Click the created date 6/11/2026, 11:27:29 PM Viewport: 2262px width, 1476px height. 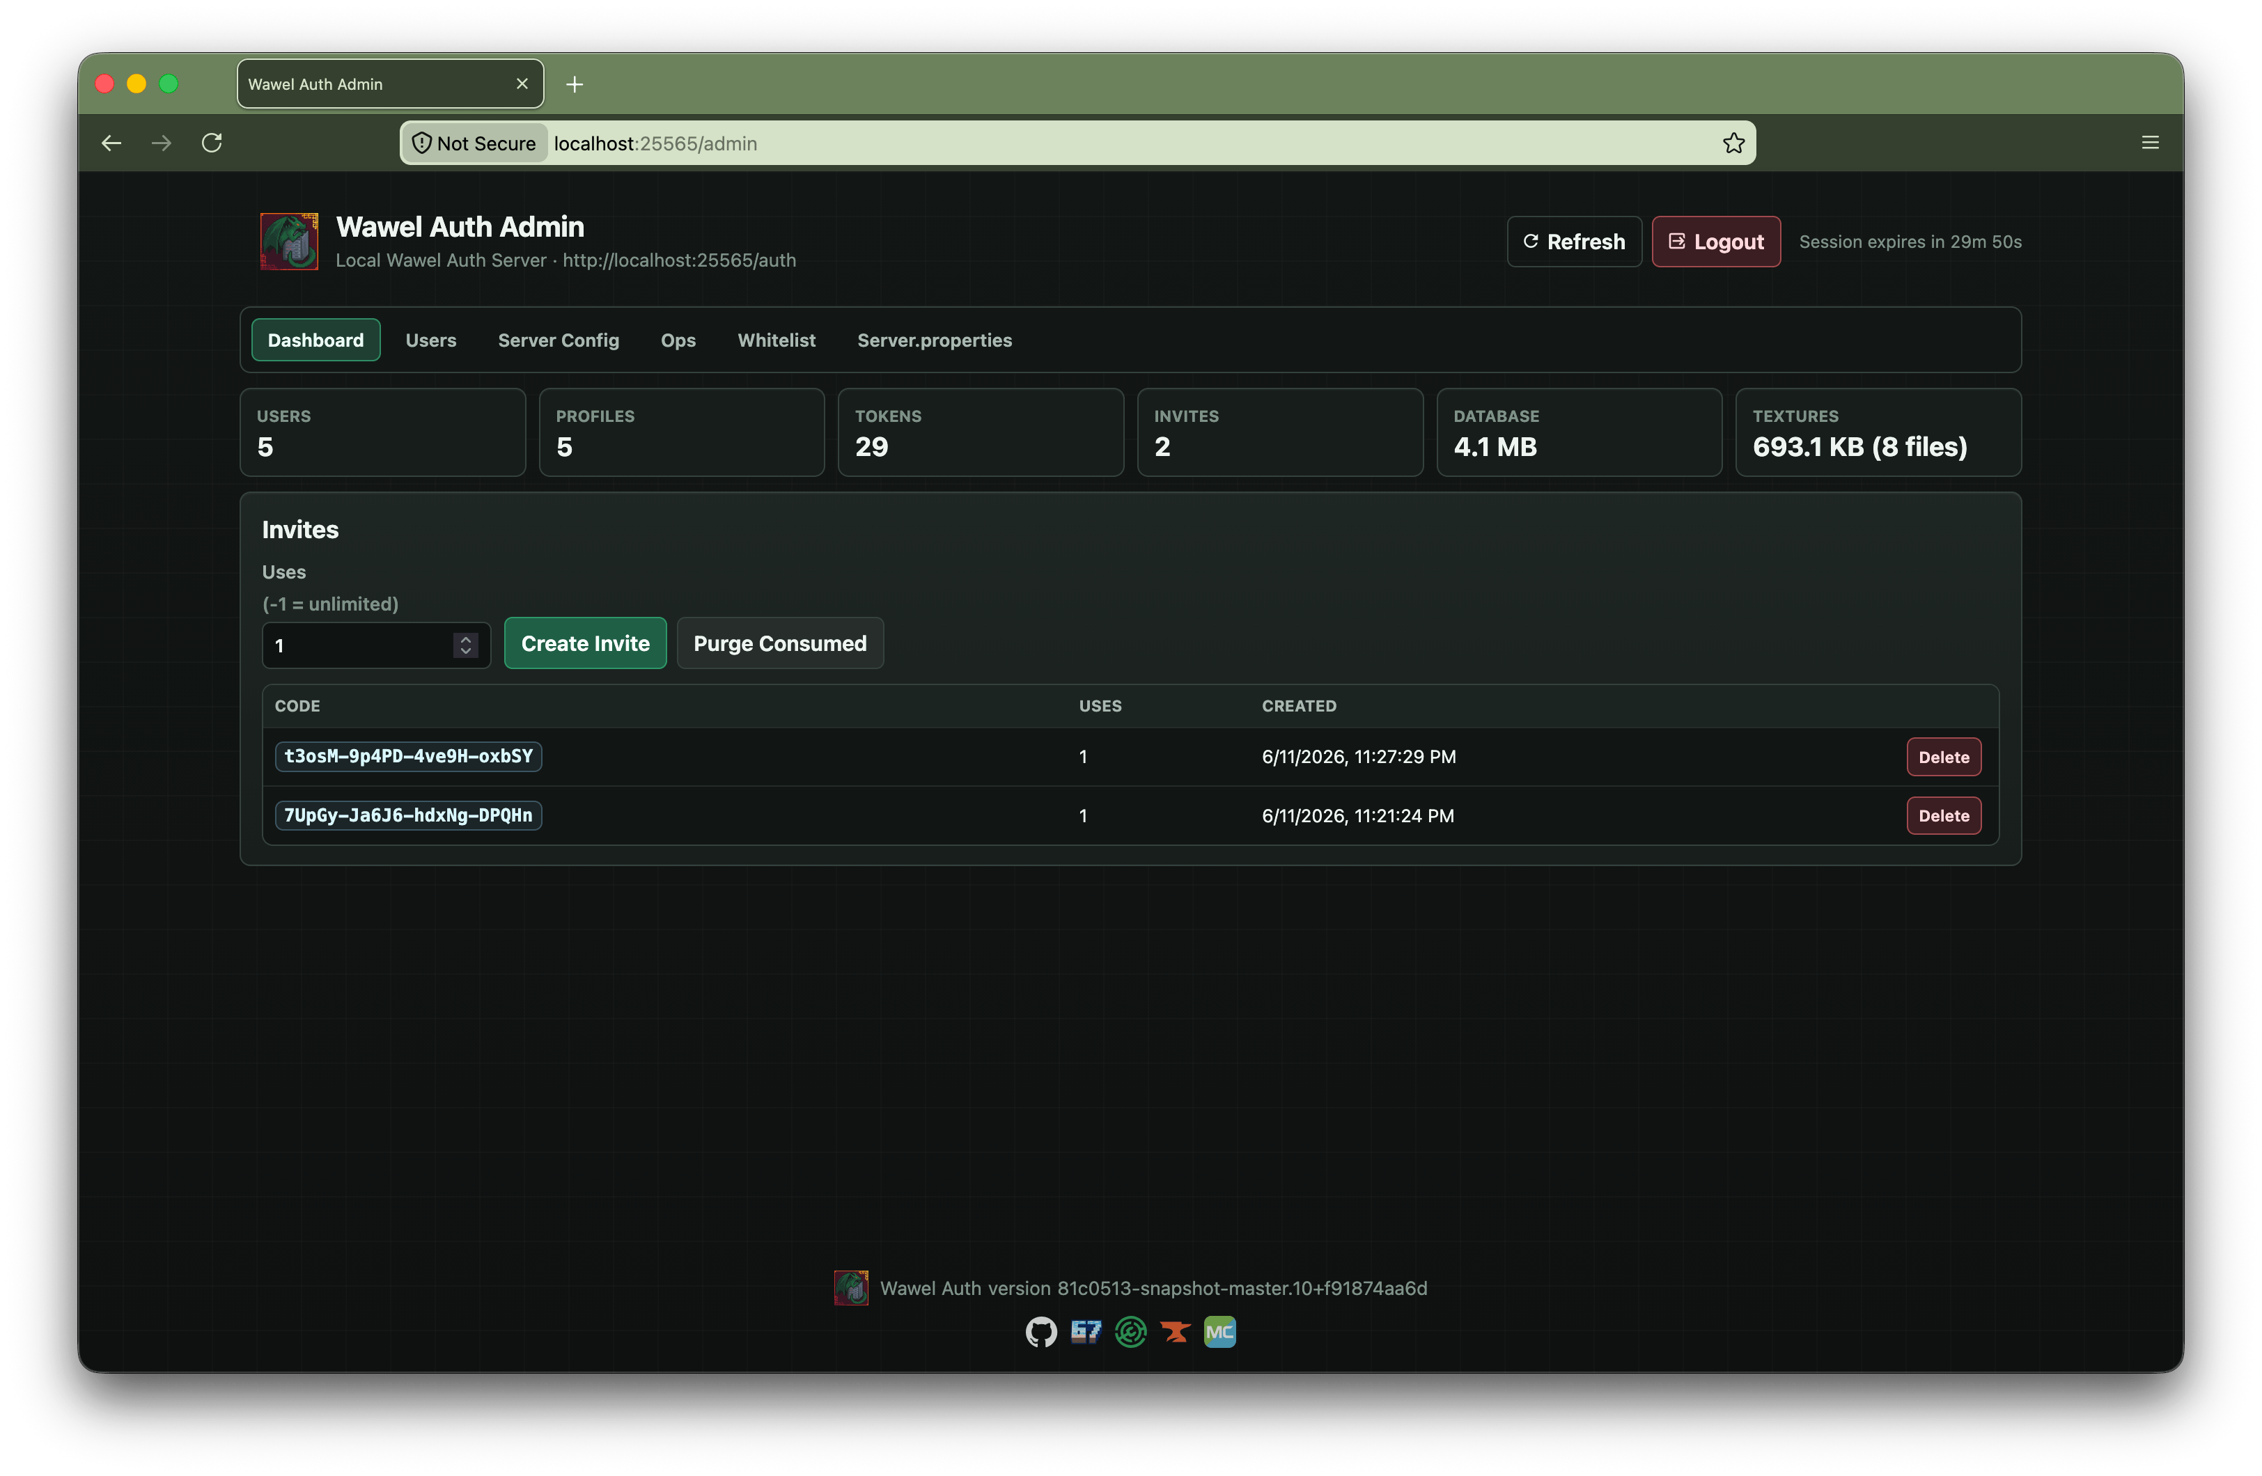(1358, 757)
